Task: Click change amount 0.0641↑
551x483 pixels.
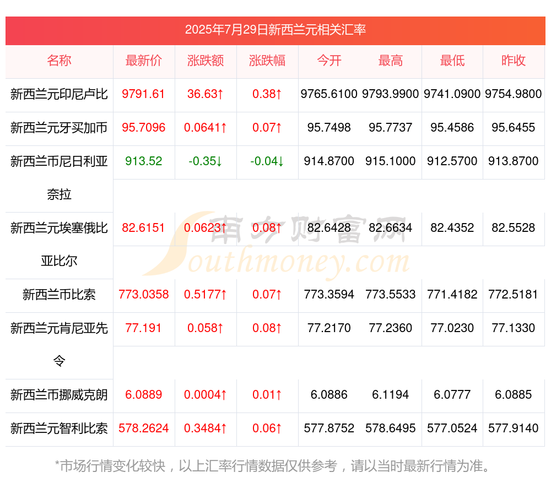Action: point(205,128)
